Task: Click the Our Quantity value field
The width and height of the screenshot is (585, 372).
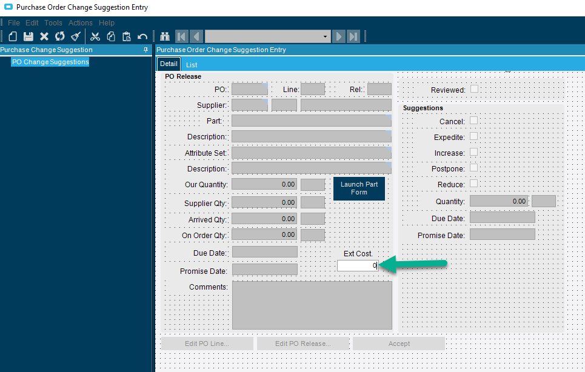Action: click(264, 184)
